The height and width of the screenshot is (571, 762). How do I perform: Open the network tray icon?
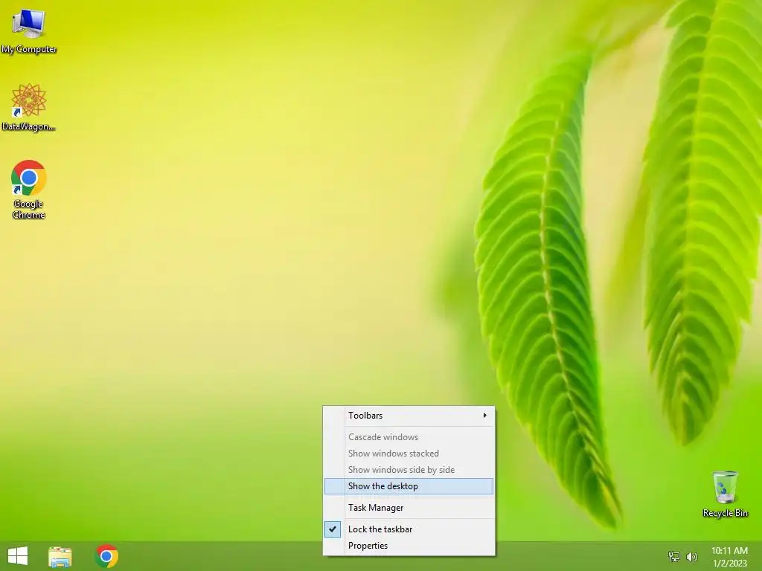674,556
